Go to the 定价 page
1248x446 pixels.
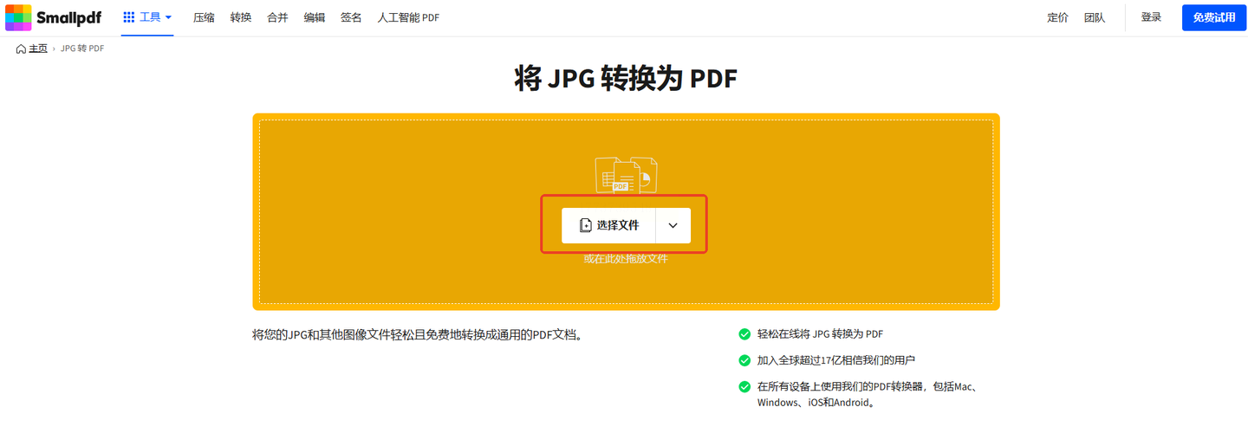[1057, 17]
